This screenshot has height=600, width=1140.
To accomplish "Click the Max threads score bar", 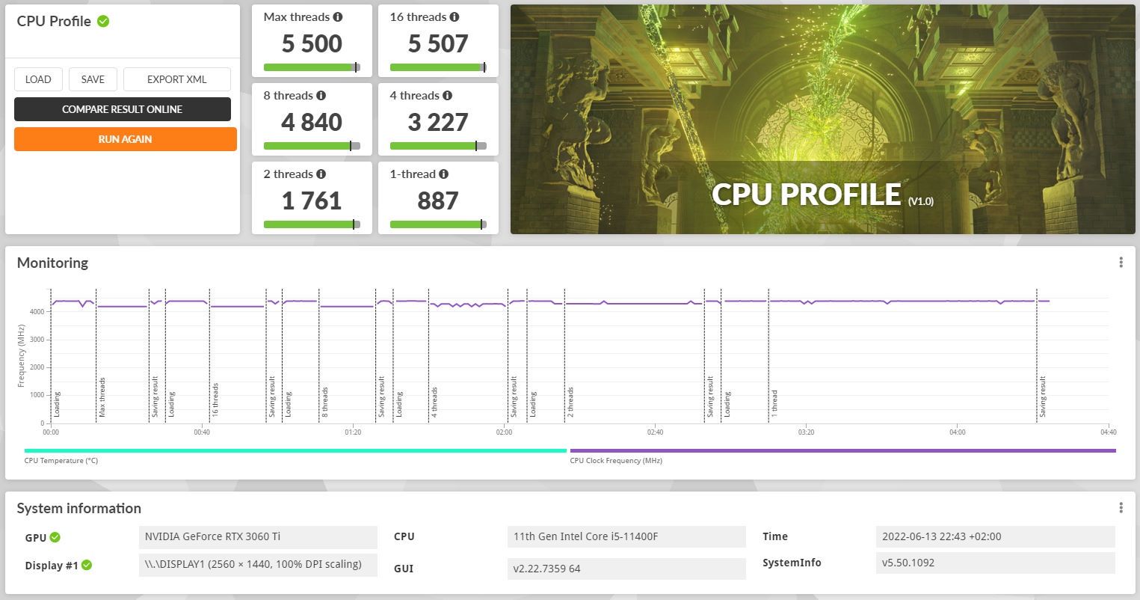I will (312, 67).
